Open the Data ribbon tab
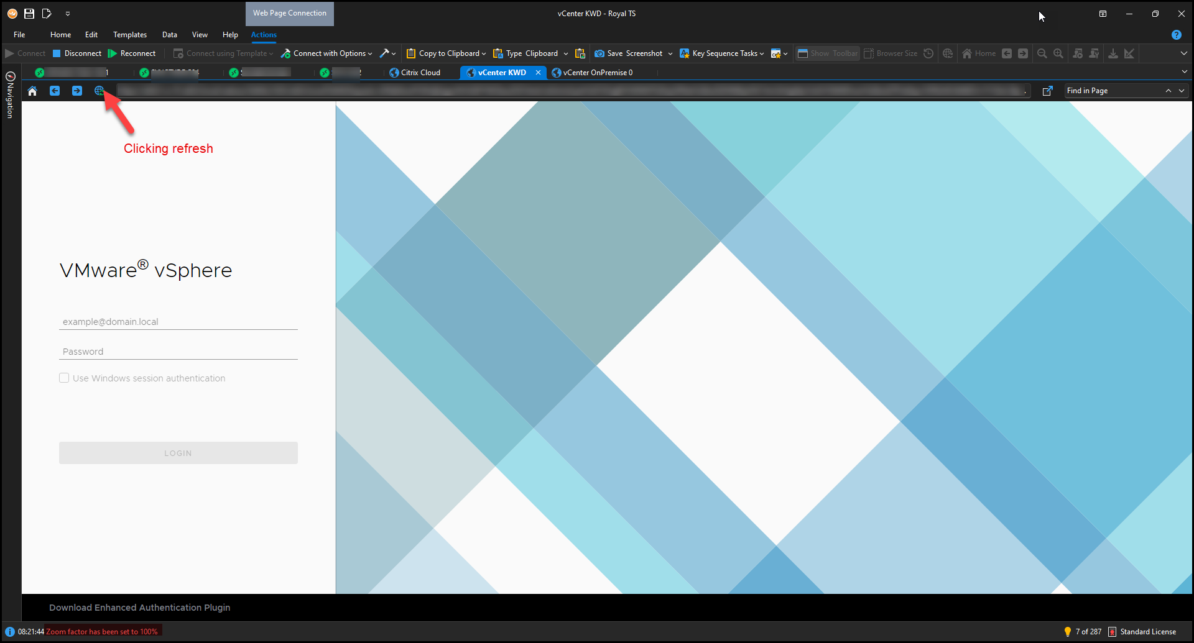 pyautogui.click(x=170, y=35)
